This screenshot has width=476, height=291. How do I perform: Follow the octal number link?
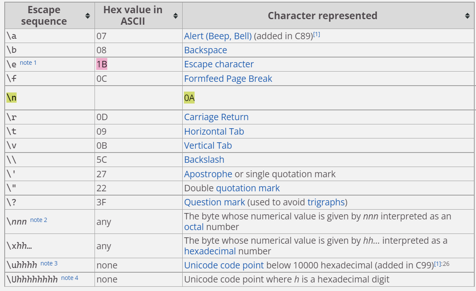click(x=194, y=227)
